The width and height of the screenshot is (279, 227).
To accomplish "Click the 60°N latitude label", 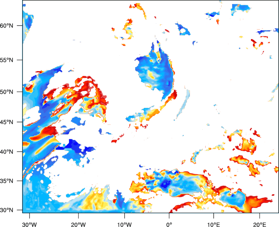I will 7,25.
